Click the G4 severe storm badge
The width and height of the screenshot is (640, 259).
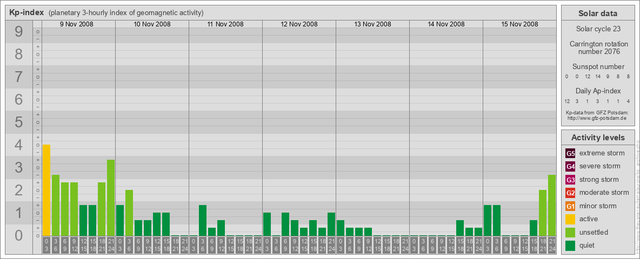[x=570, y=167]
